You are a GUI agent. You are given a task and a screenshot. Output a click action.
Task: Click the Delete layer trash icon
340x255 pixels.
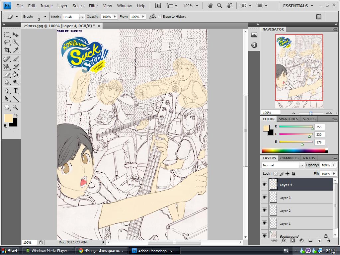coord(328,240)
